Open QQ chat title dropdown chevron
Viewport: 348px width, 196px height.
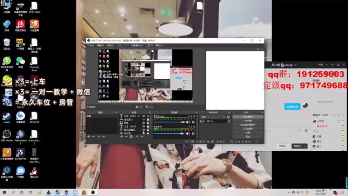327,64
